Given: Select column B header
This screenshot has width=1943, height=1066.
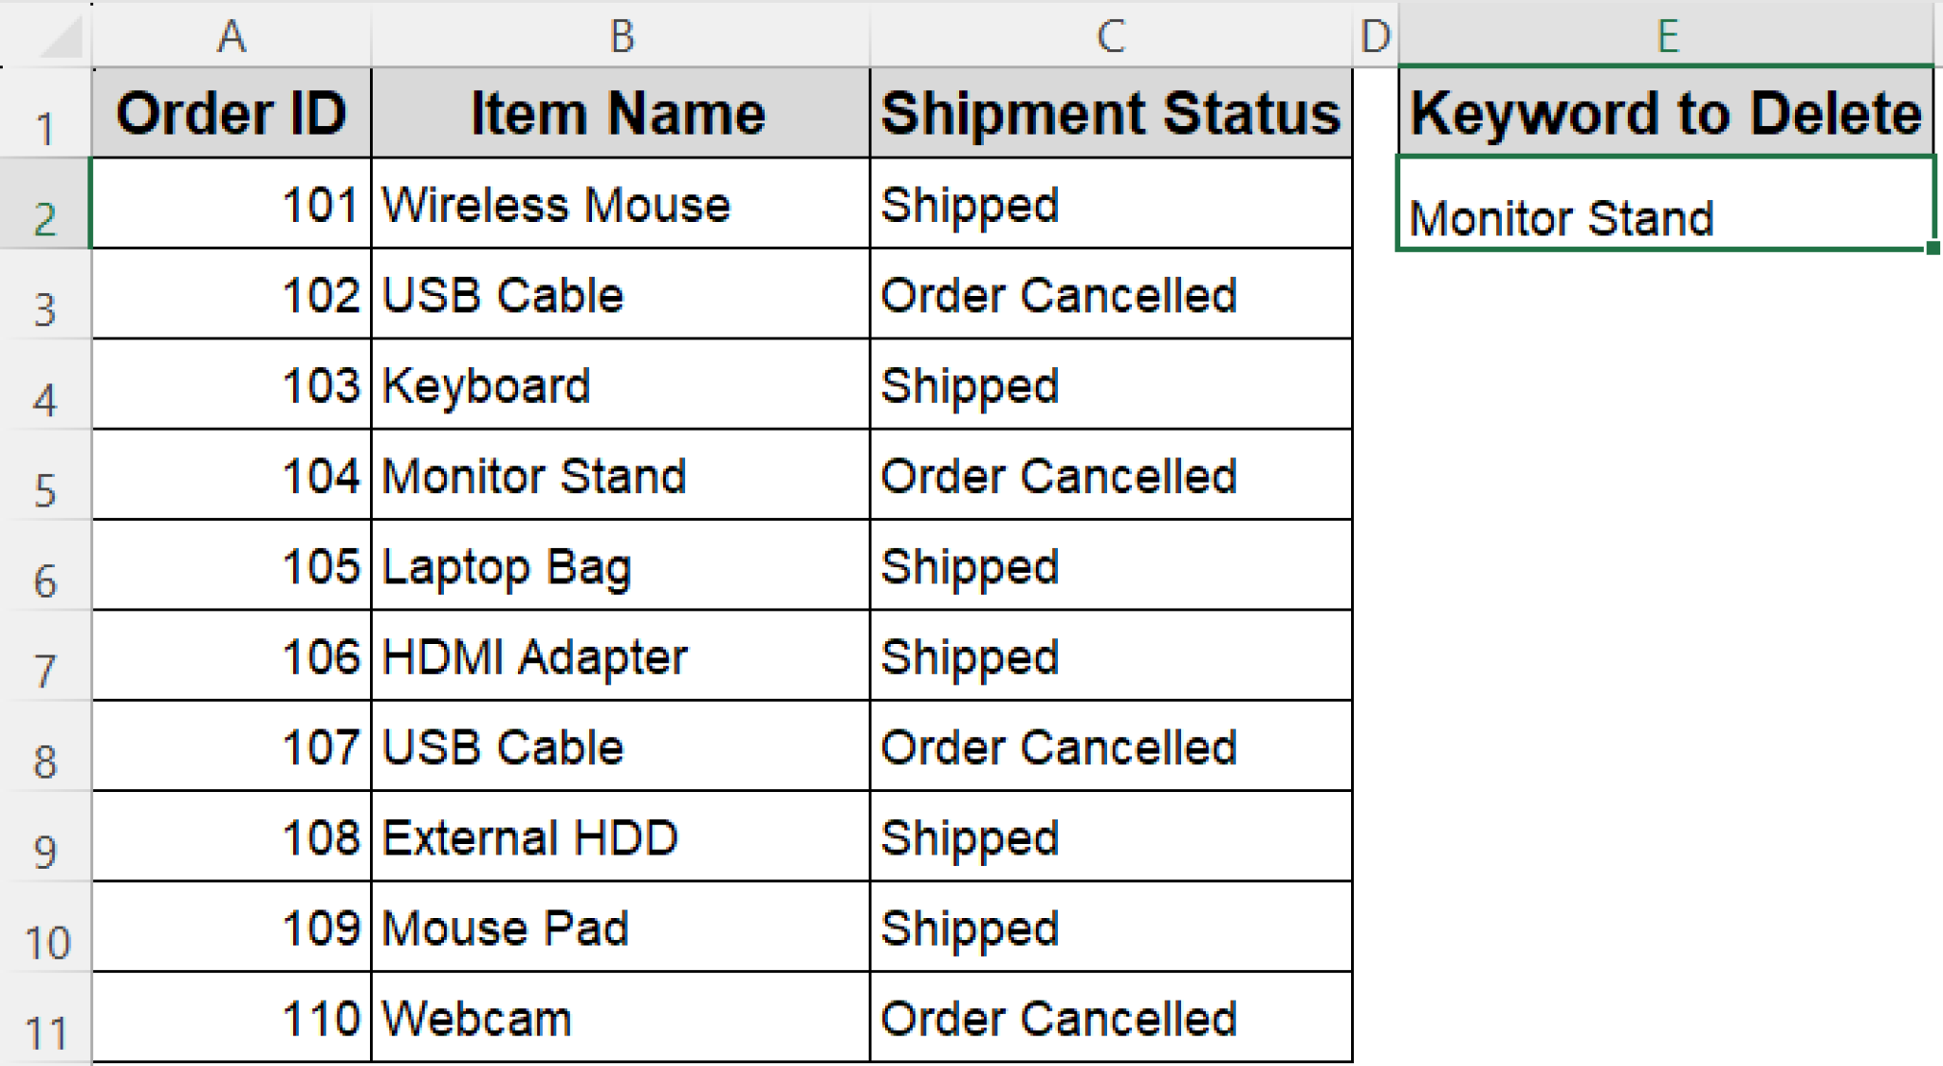Looking at the screenshot, I should pos(620,36).
